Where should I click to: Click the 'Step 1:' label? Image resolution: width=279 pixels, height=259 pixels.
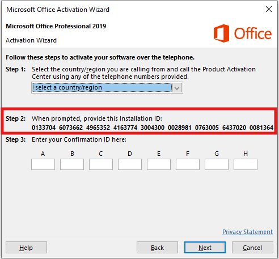[16, 69]
